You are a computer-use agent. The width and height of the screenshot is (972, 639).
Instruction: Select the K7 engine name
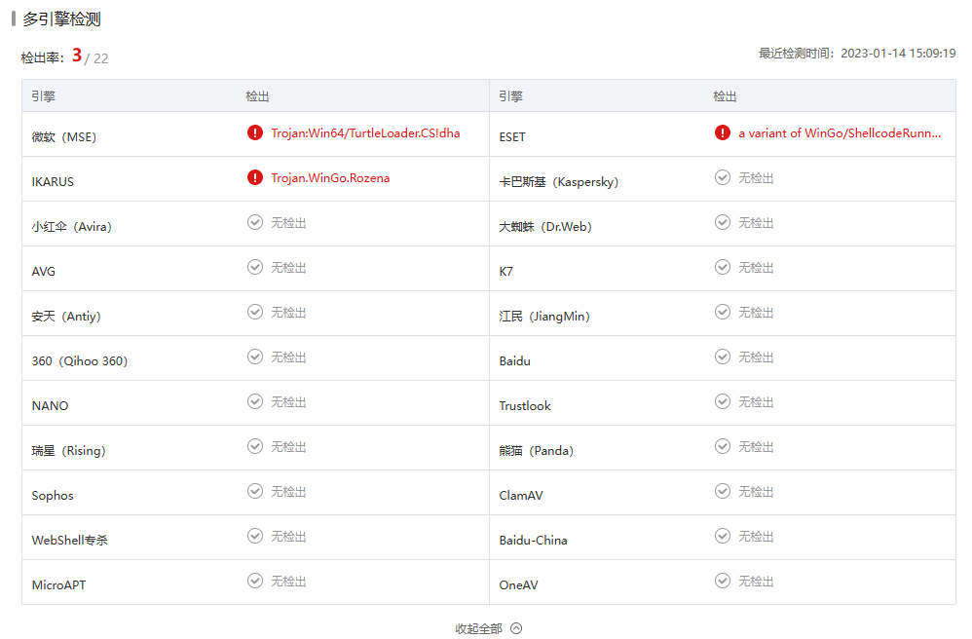pos(505,272)
